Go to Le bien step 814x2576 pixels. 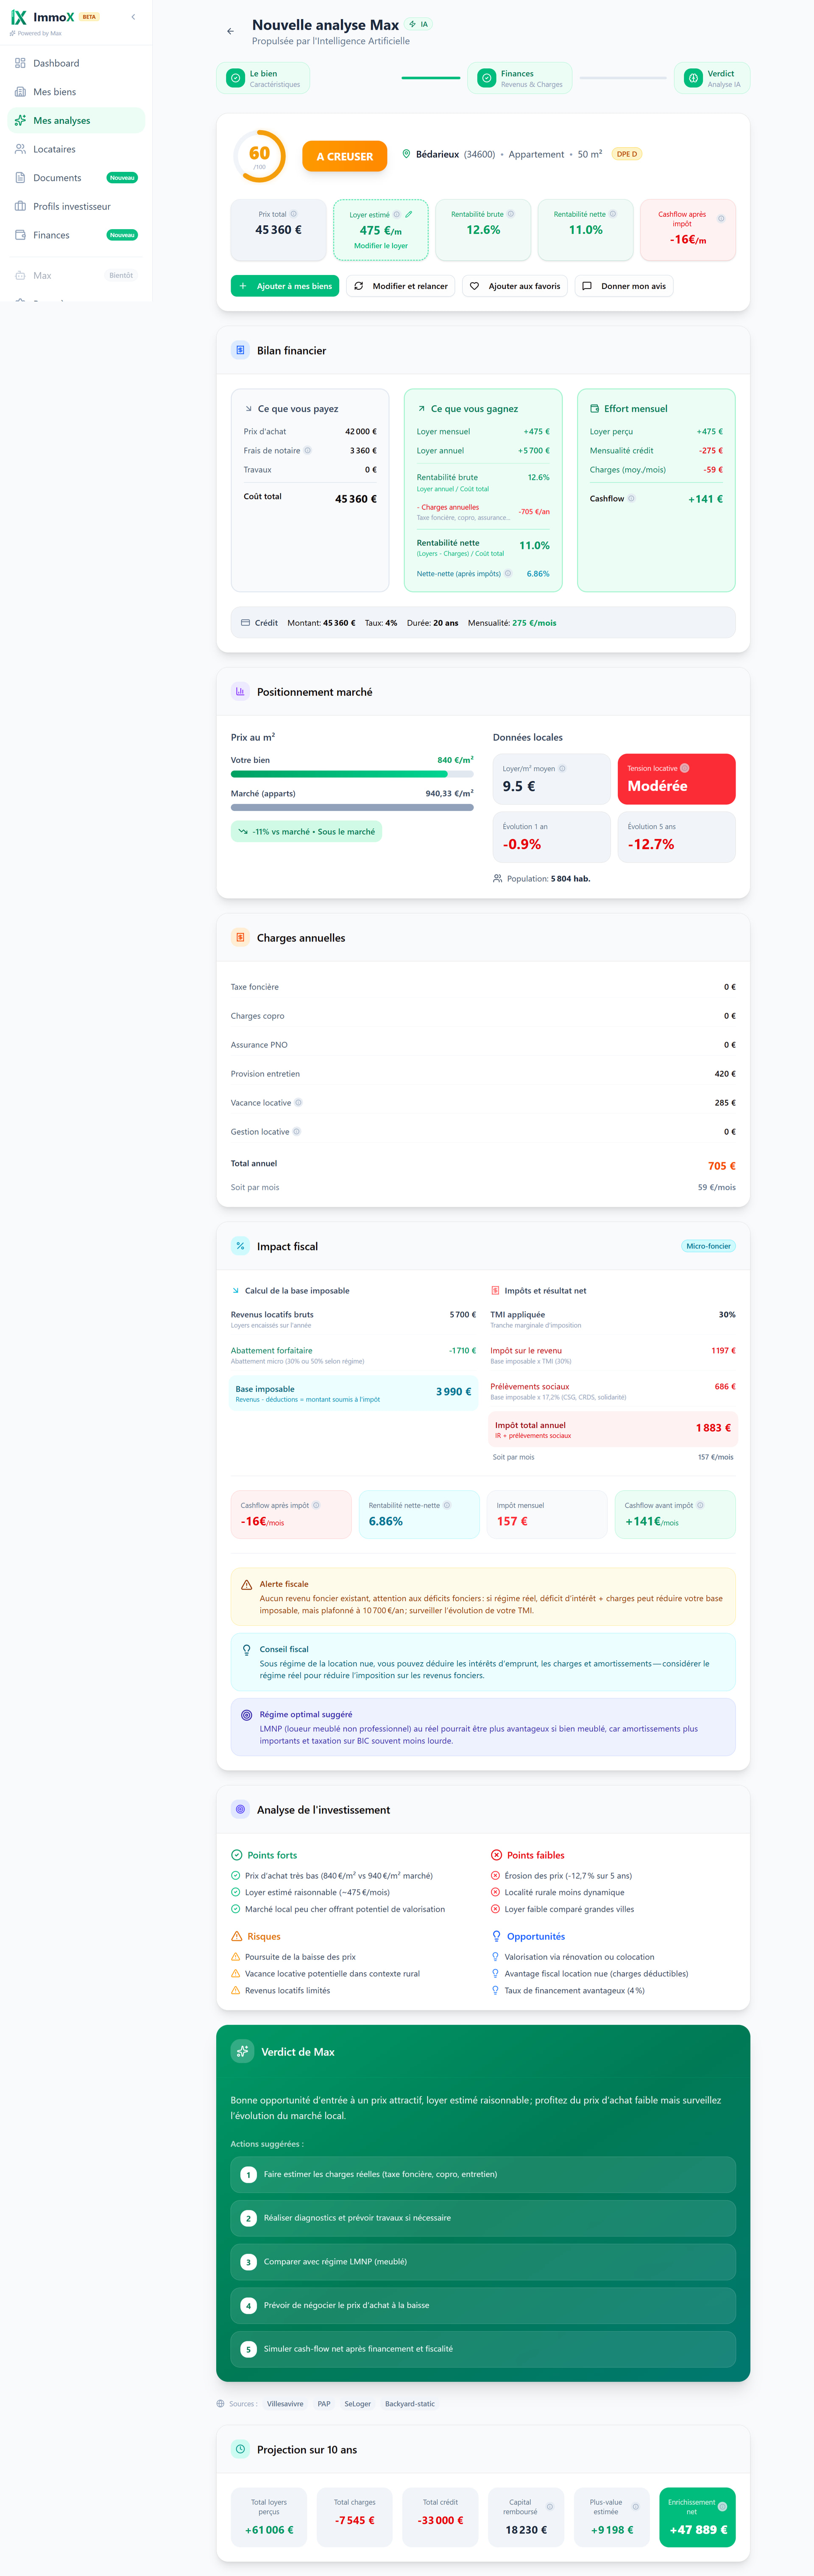coord(264,78)
